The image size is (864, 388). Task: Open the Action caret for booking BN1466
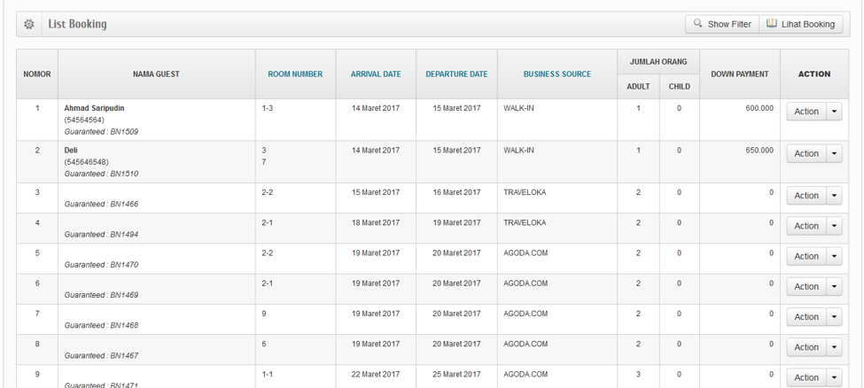tap(834, 196)
